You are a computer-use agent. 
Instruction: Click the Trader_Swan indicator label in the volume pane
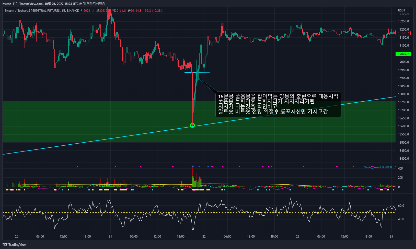[x=378, y=167]
